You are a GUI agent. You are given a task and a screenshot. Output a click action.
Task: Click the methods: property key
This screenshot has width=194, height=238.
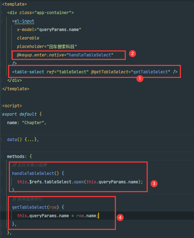coord(17,156)
